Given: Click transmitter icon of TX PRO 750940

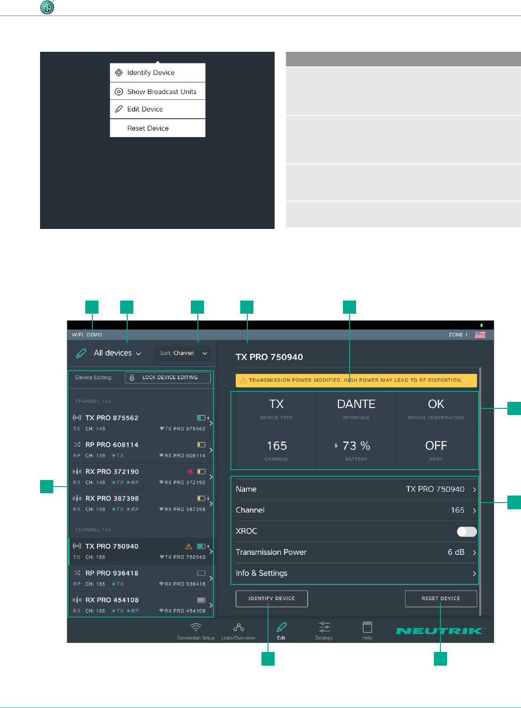Looking at the screenshot, I should (77, 546).
